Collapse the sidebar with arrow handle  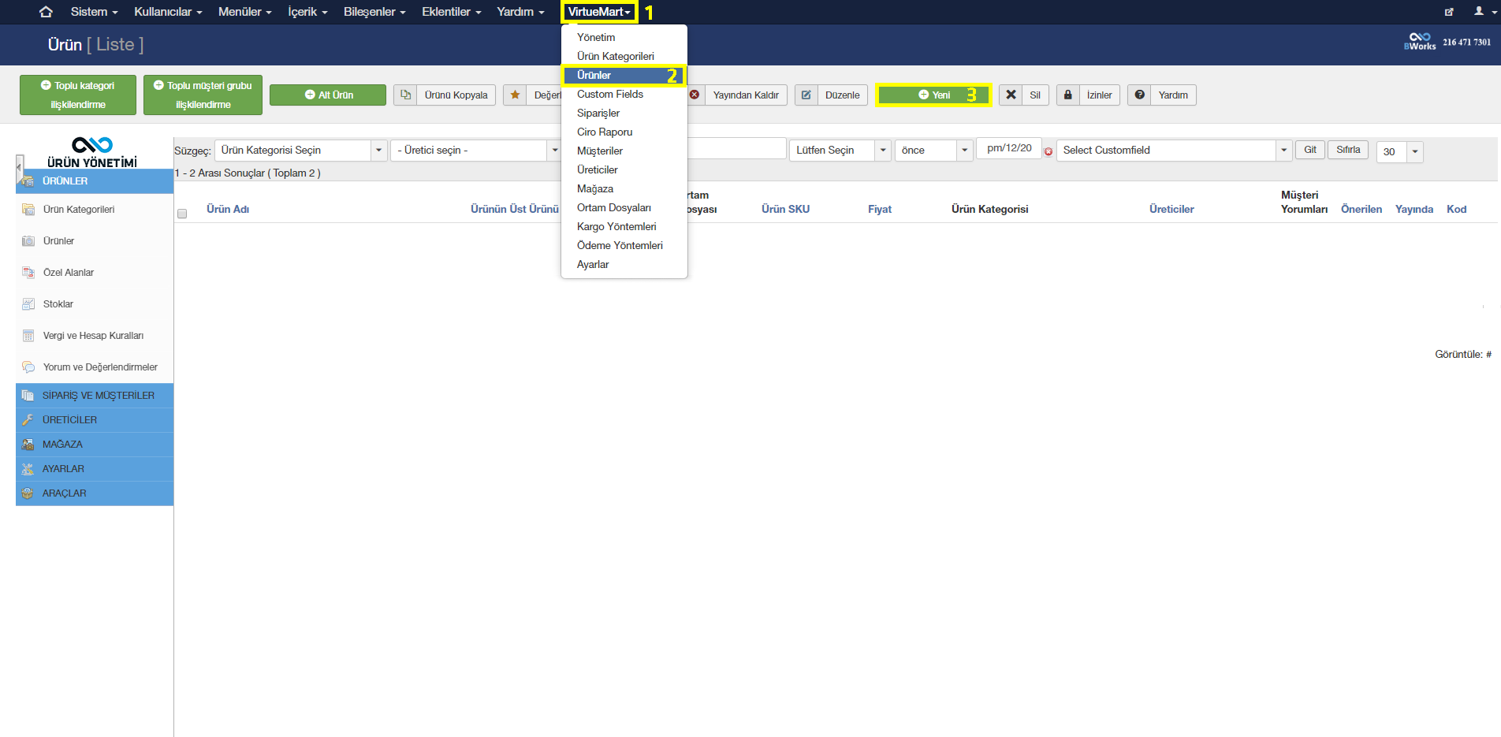point(20,169)
